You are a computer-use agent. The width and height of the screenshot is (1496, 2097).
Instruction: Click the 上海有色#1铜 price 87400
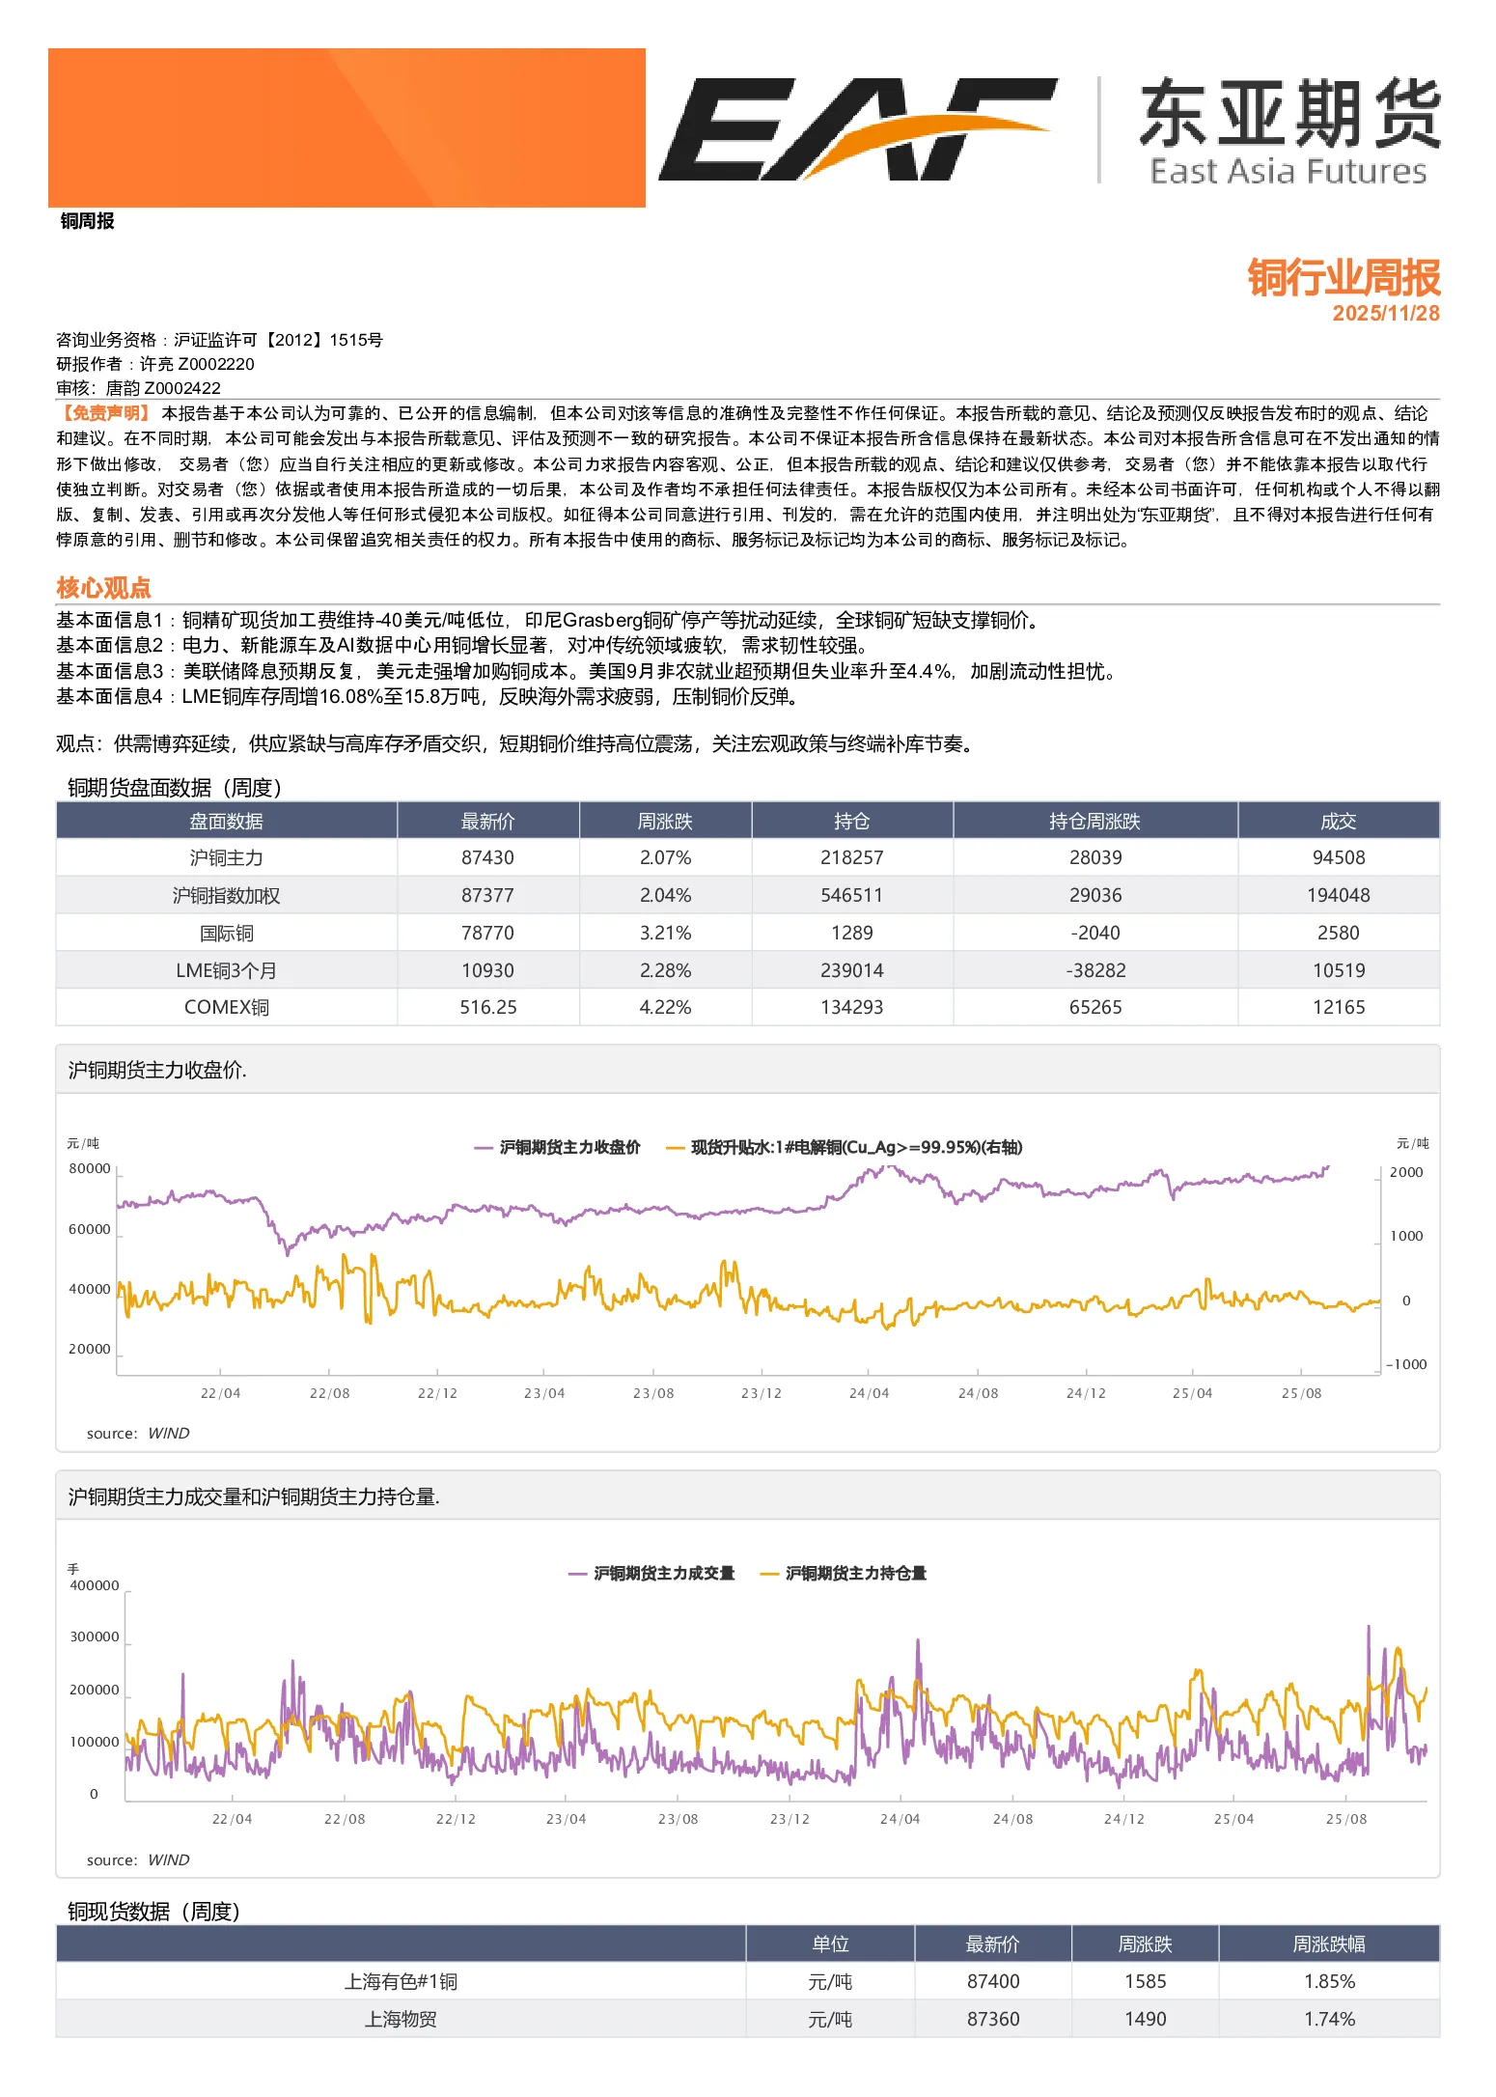(993, 1982)
